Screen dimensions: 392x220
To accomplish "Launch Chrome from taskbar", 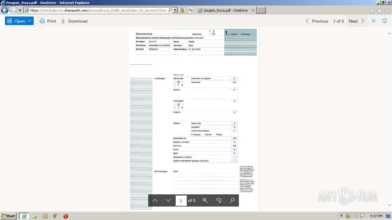I will click(x=55, y=216).
